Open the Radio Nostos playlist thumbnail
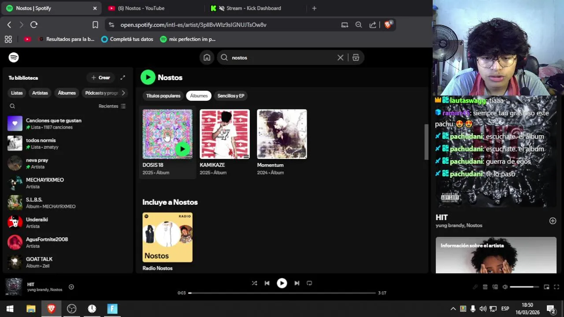This screenshot has width=564, height=317. click(167, 237)
